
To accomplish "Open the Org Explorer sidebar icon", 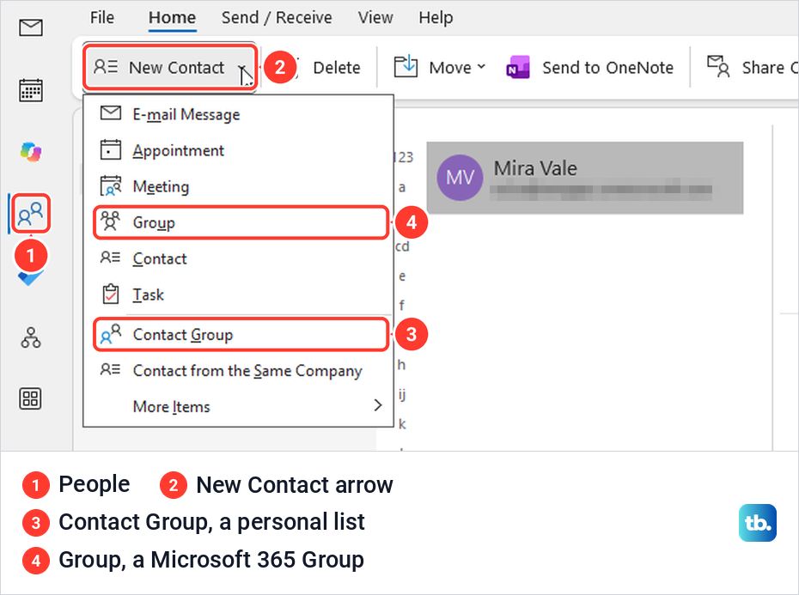I will [31, 337].
